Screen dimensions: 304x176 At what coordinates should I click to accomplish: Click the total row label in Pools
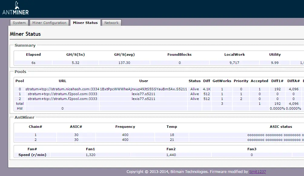[20, 104]
